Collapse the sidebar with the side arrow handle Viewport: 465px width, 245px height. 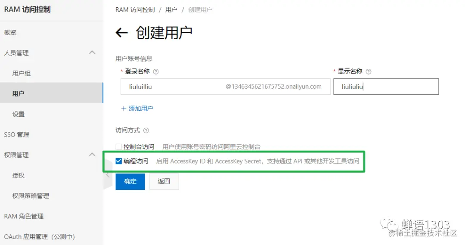pos(107,175)
